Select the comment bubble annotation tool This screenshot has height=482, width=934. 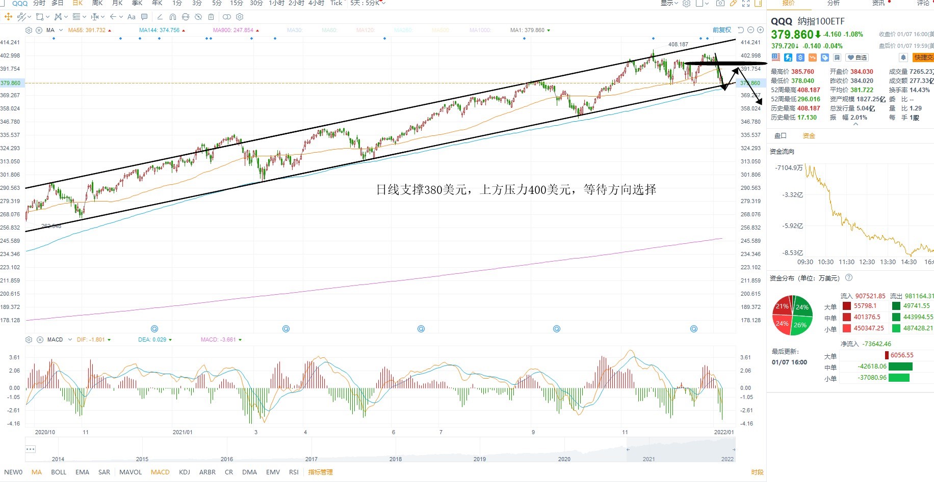144,17
